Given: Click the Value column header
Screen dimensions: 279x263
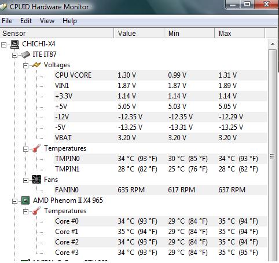Looking at the screenshot, I should 139,33.
